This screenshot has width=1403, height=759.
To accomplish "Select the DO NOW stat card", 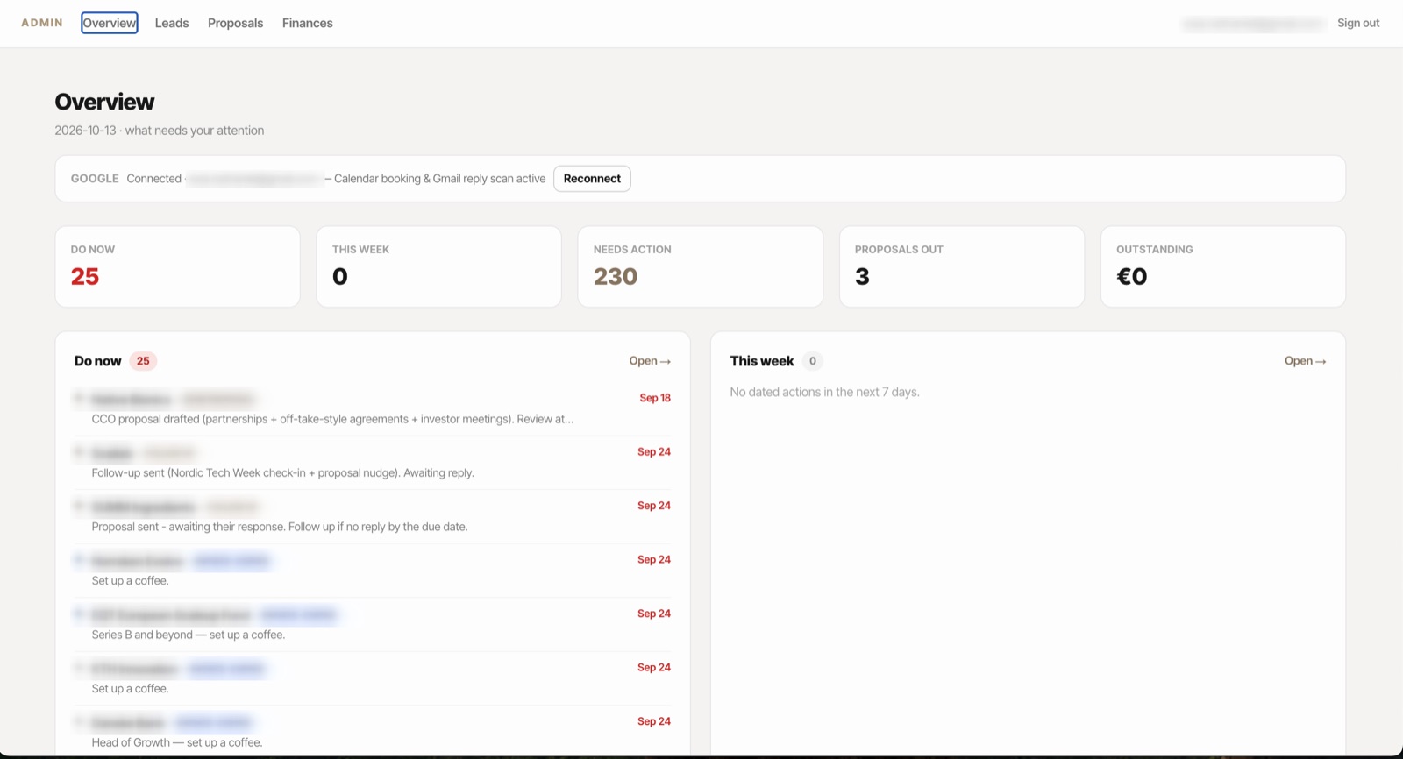I will pyautogui.click(x=177, y=266).
